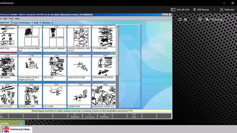
Task: Click the refresh icon in the remote panel
Action: (x=180, y=20)
